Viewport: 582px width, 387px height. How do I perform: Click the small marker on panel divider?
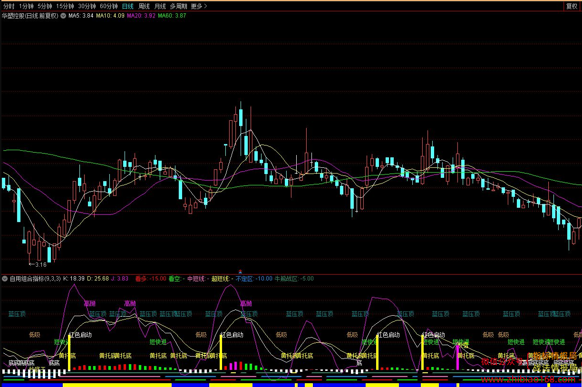[240, 272]
